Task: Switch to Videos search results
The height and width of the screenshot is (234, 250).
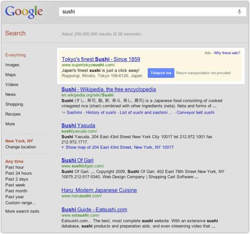Action: (12, 85)
